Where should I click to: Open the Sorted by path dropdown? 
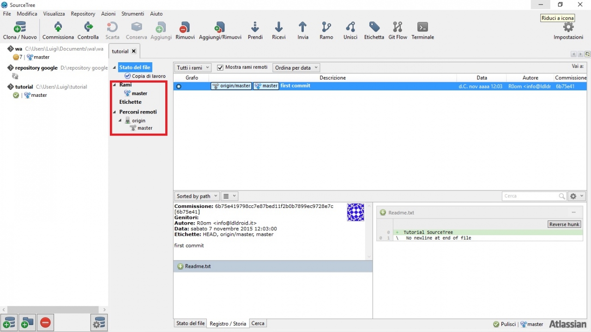[197, 196]
